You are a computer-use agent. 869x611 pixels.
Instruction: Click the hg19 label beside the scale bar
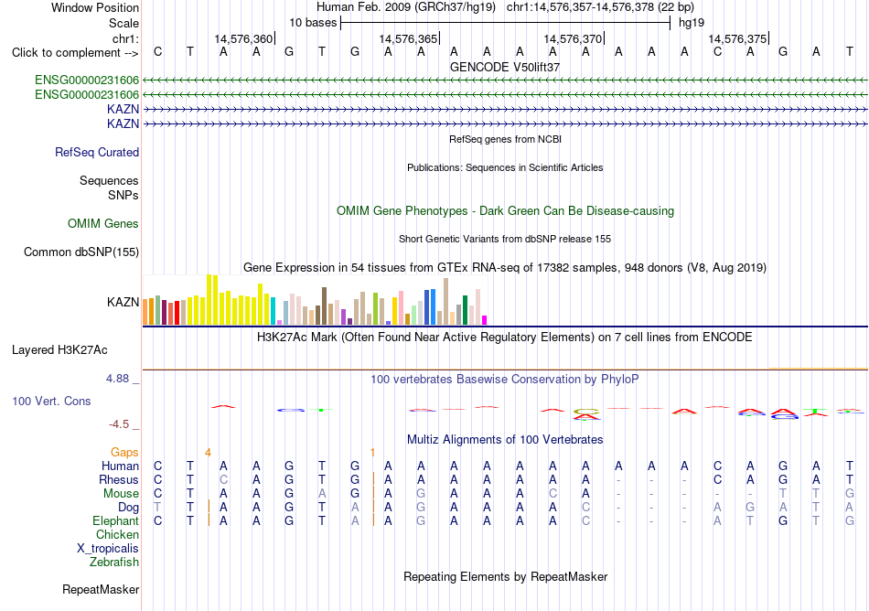pos(692,23)
